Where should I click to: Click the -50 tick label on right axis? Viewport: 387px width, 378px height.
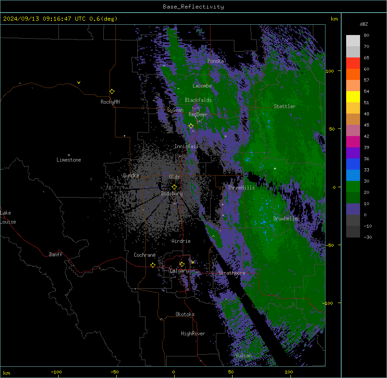pyautogui.click(x=330, y=245)
